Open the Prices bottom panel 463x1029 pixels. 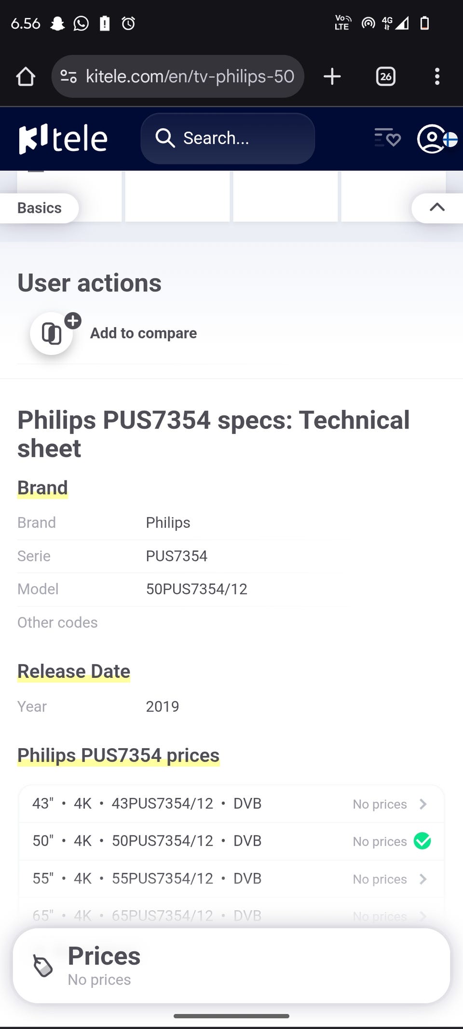point(231,966)
